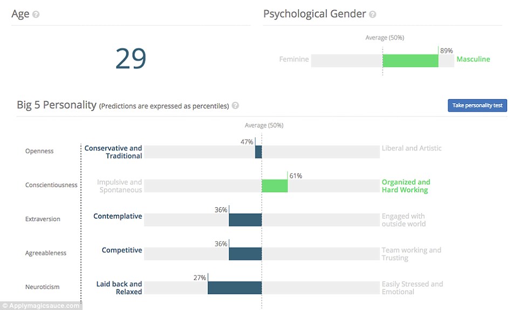The height and width of the screenshot is (310, 519).
Task: Click the Neuroticism trait label
Action: point(42,287)
